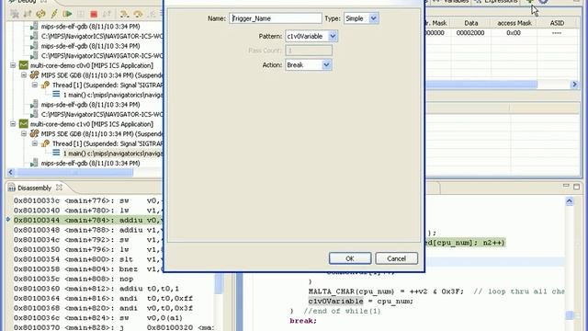Image resolution: width=588 pixels, height=331 pixels.
Task: Open the Type dropdown set to Simple
Action: pos(374,18)
